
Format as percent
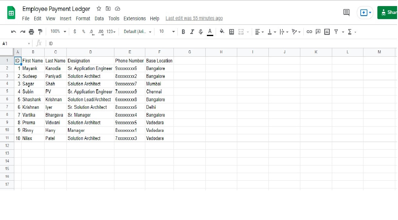(x=84, y=32)
